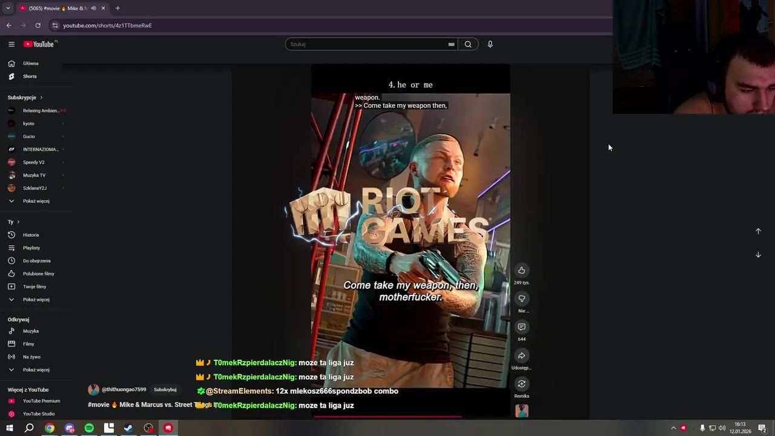
Task: Expand Pokaż więcej under Twoje filmy
Action: click(x=36, y=300)
